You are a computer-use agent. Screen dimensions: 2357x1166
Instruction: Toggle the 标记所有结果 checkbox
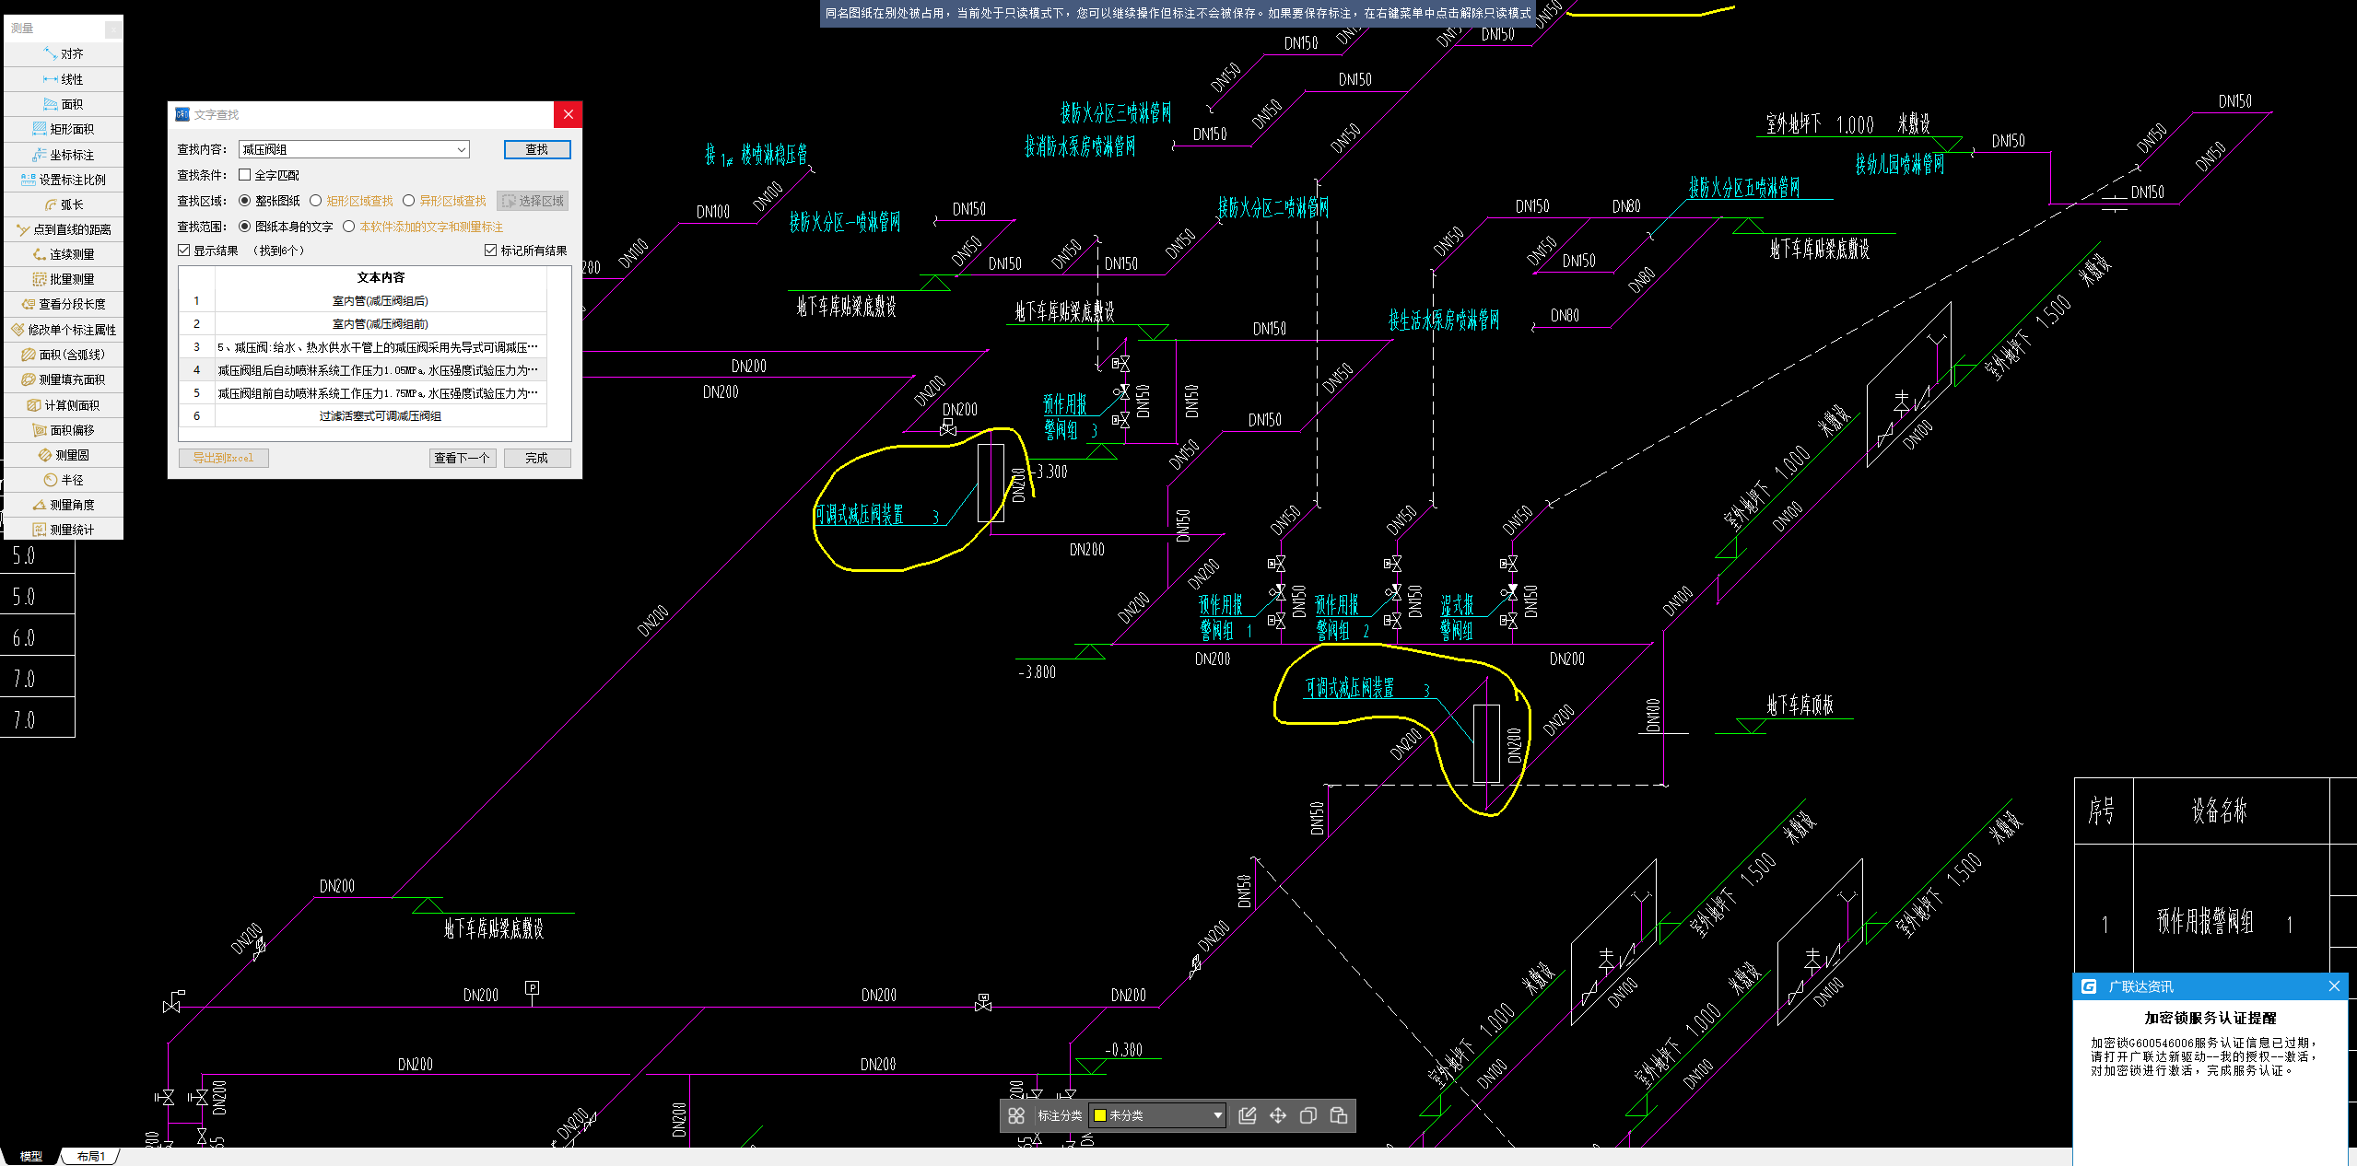coord(491,251)
